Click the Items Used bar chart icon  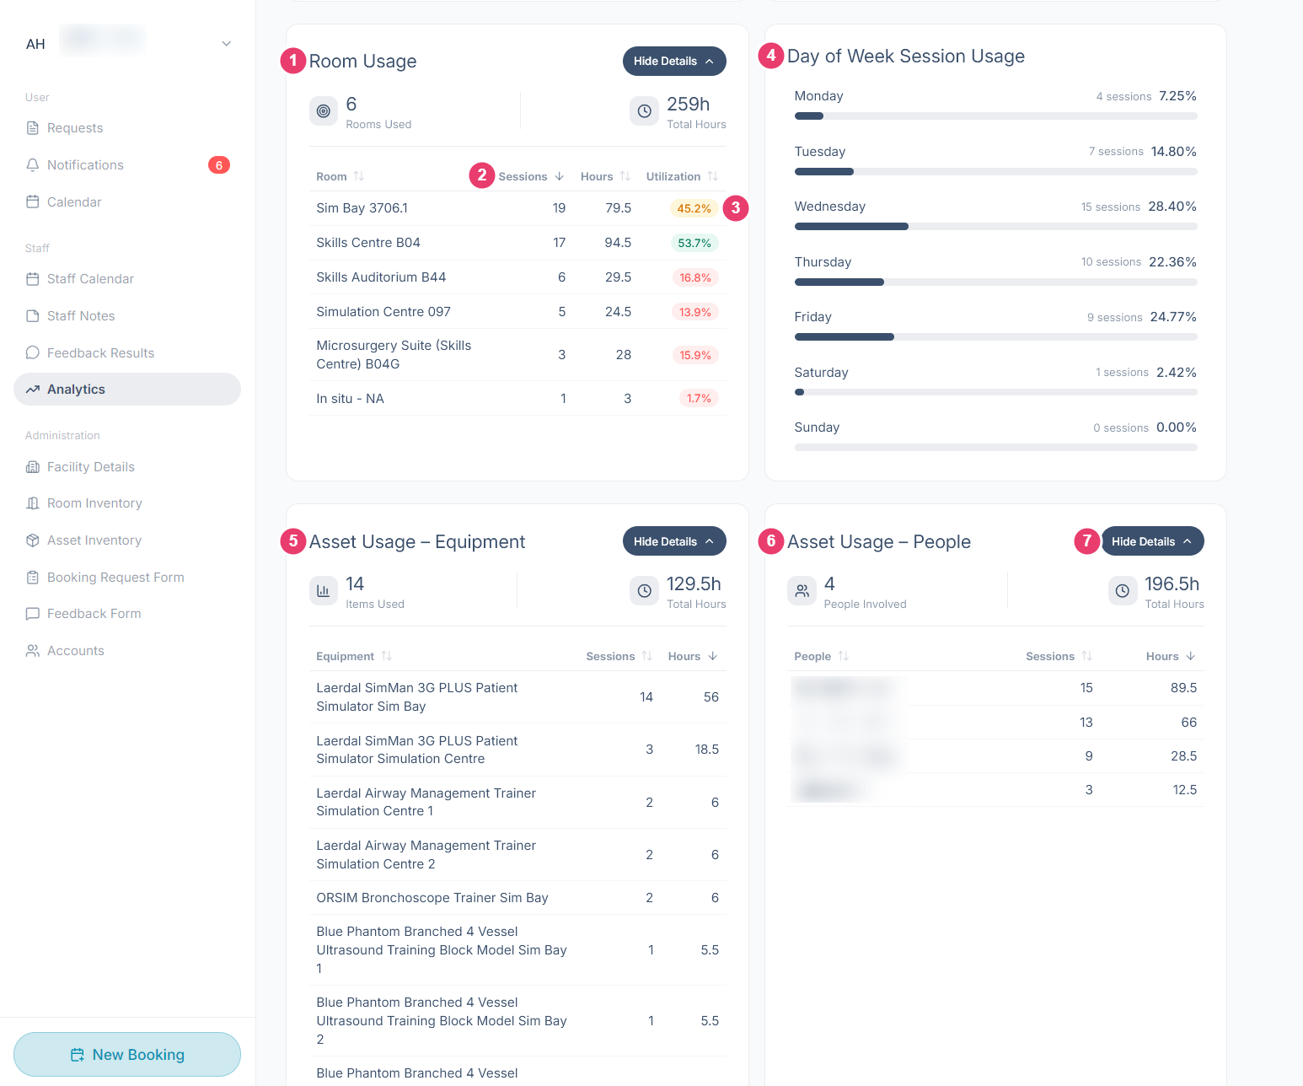click(x=324, y=591)
